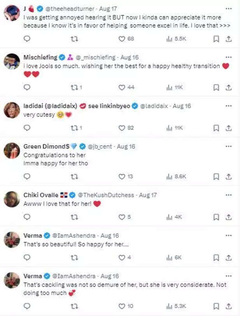
Task: Retweet ladidai's 'very cutesy' tweet
Action: (x=74, y=128)
